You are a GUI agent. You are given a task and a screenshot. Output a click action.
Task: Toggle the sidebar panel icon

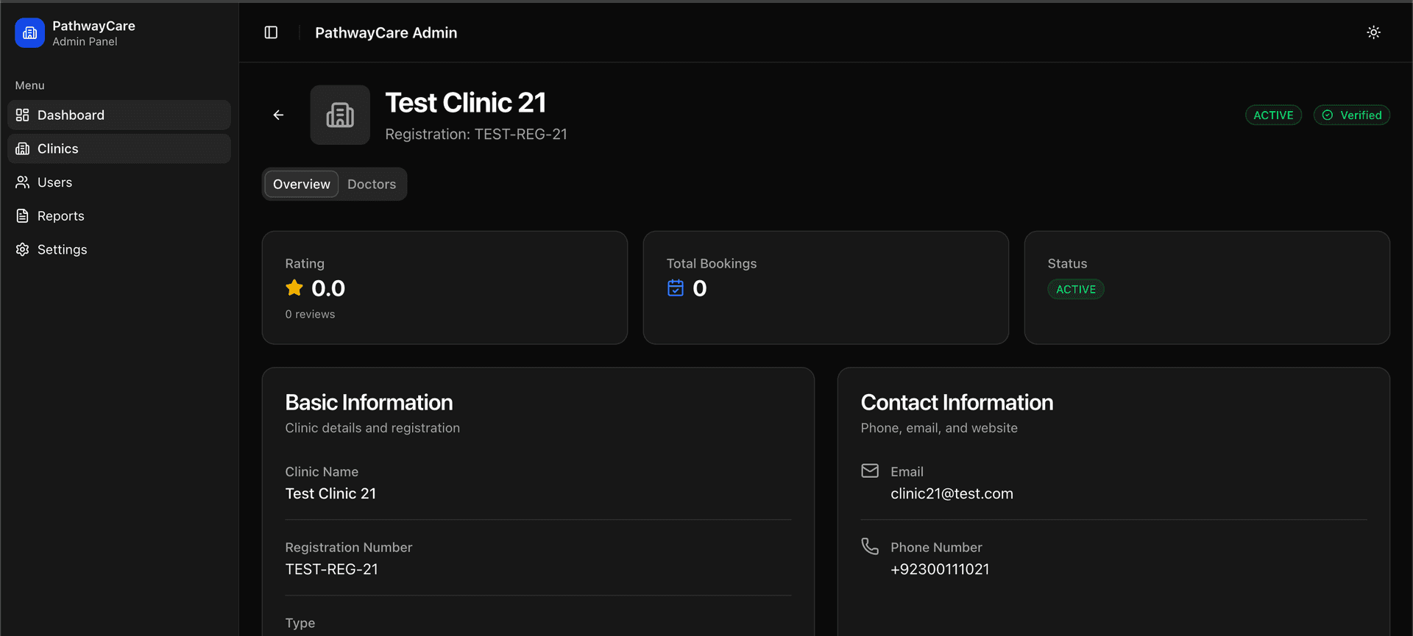coord(271,32)
